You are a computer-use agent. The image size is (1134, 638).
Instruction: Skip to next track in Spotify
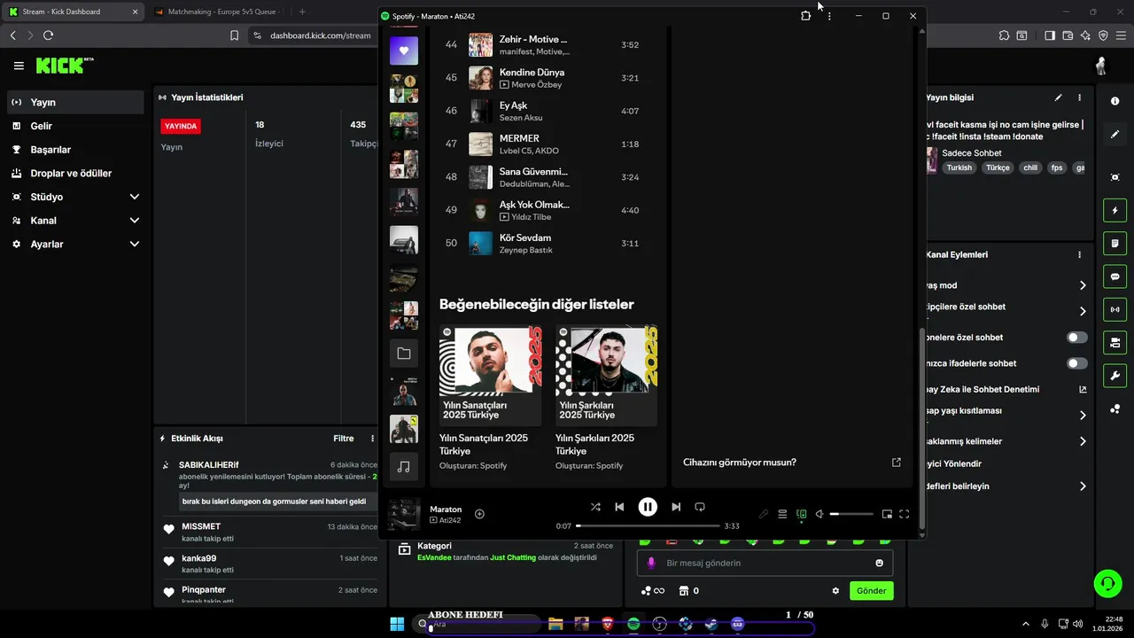click(676, 507)
